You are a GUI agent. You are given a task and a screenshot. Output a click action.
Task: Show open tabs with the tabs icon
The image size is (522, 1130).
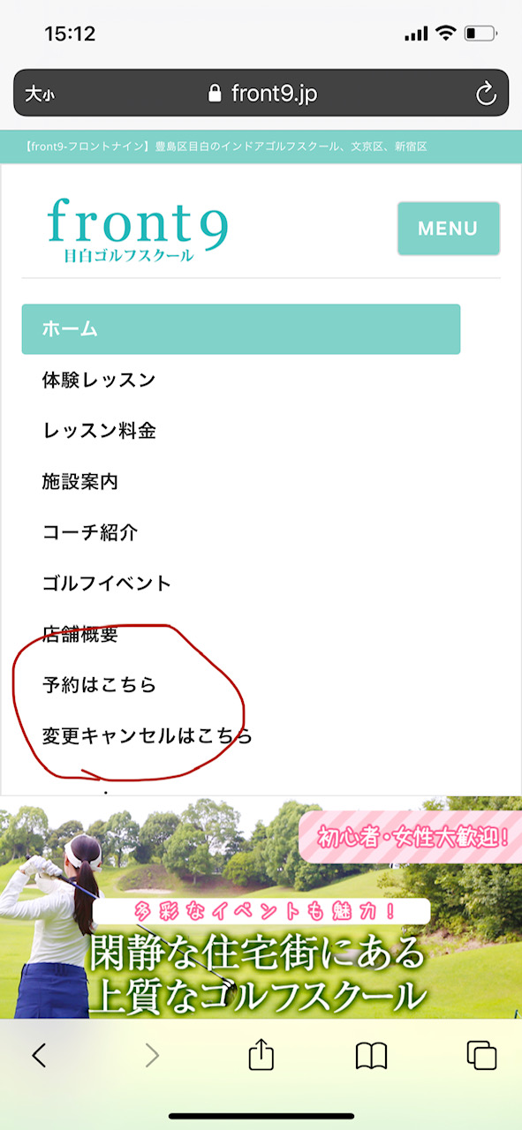[481, 1055]
